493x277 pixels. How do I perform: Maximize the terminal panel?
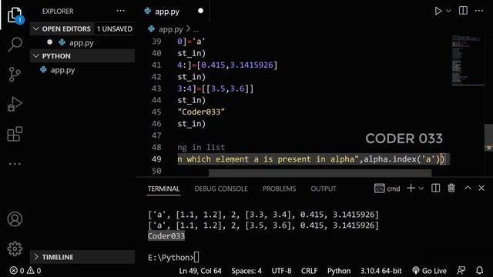tap(468, 188)
